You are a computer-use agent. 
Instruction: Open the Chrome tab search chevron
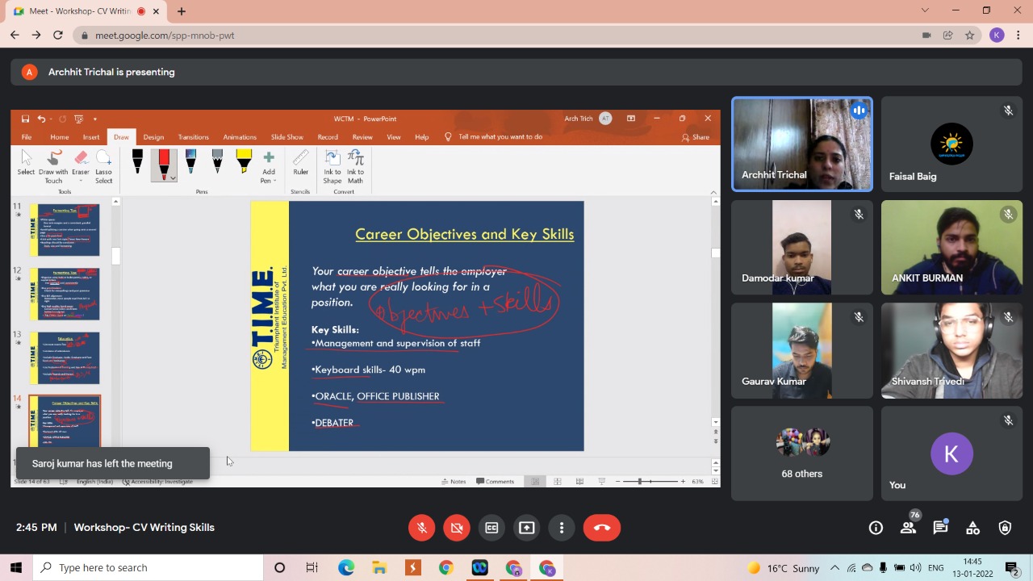click(x=925, y=10)
